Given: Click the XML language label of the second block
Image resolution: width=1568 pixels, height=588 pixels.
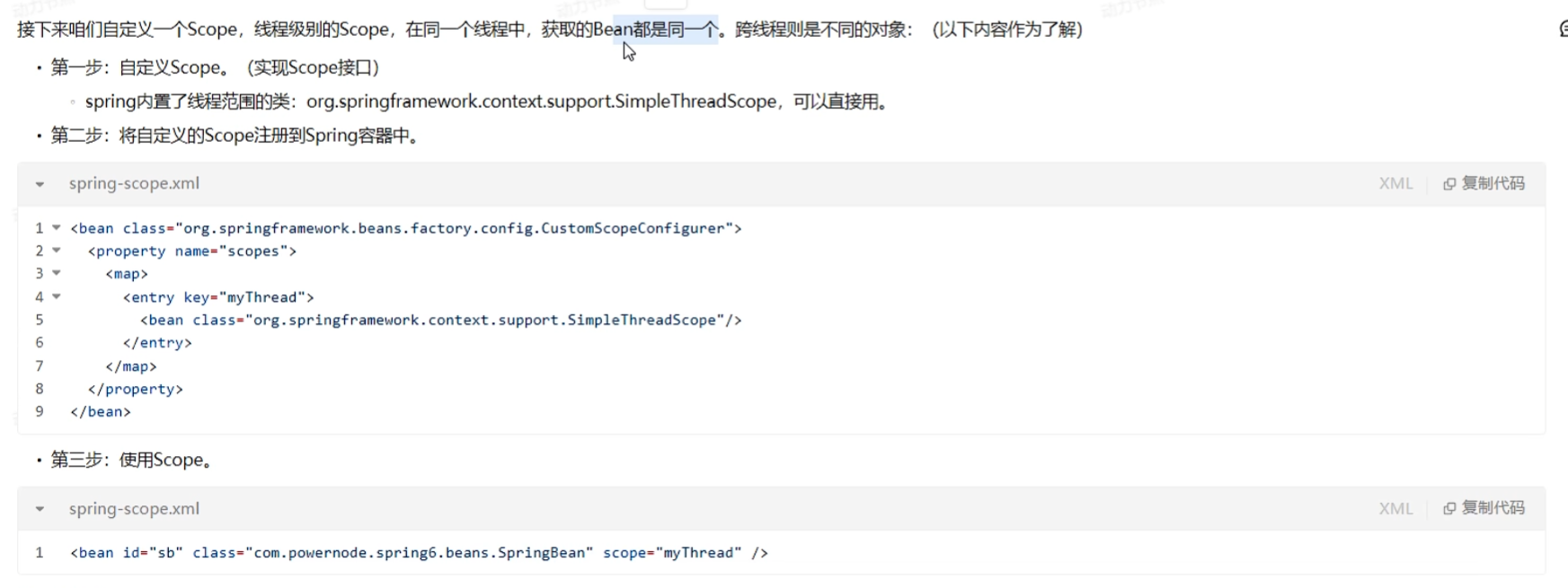Looking at the screenshot, I should 1395,508.
